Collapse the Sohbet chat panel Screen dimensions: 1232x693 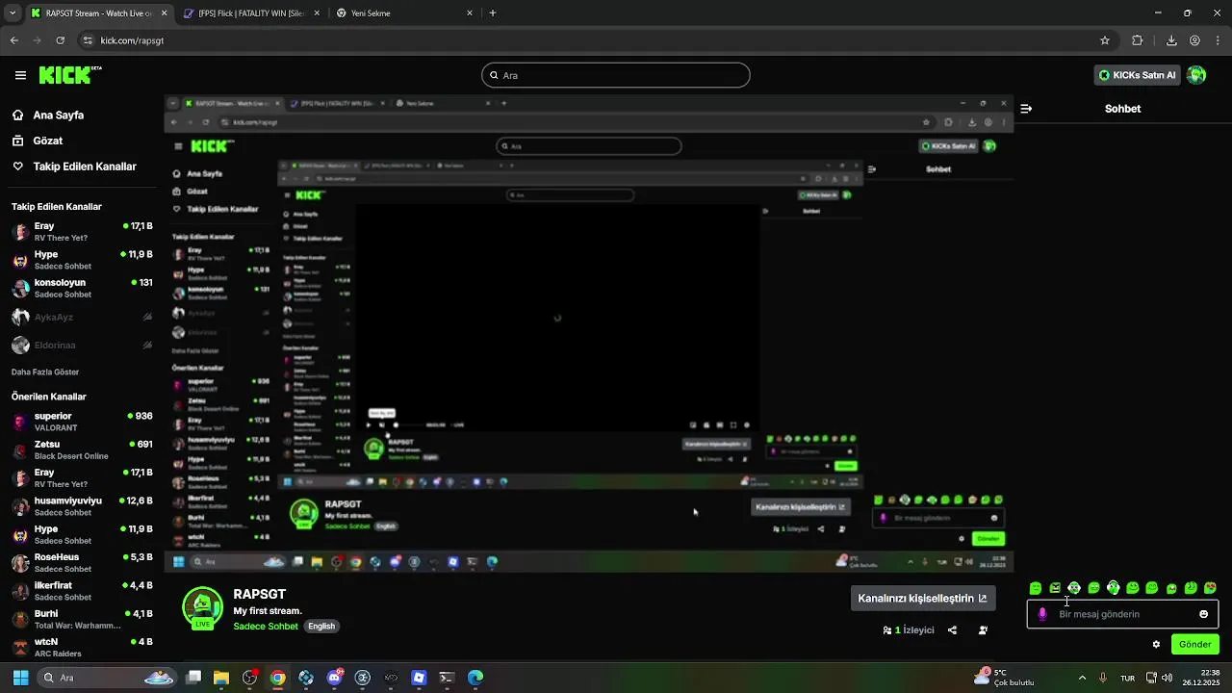(1026, 109)
